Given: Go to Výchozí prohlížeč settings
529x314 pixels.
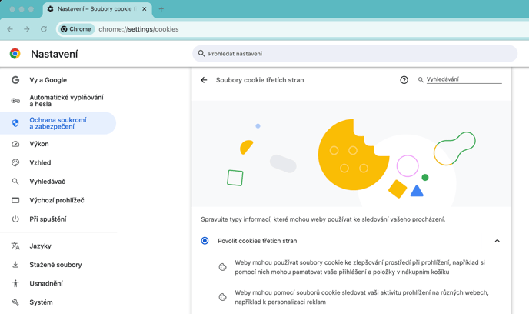Looking at the screenshot, I should pos(56,200).
